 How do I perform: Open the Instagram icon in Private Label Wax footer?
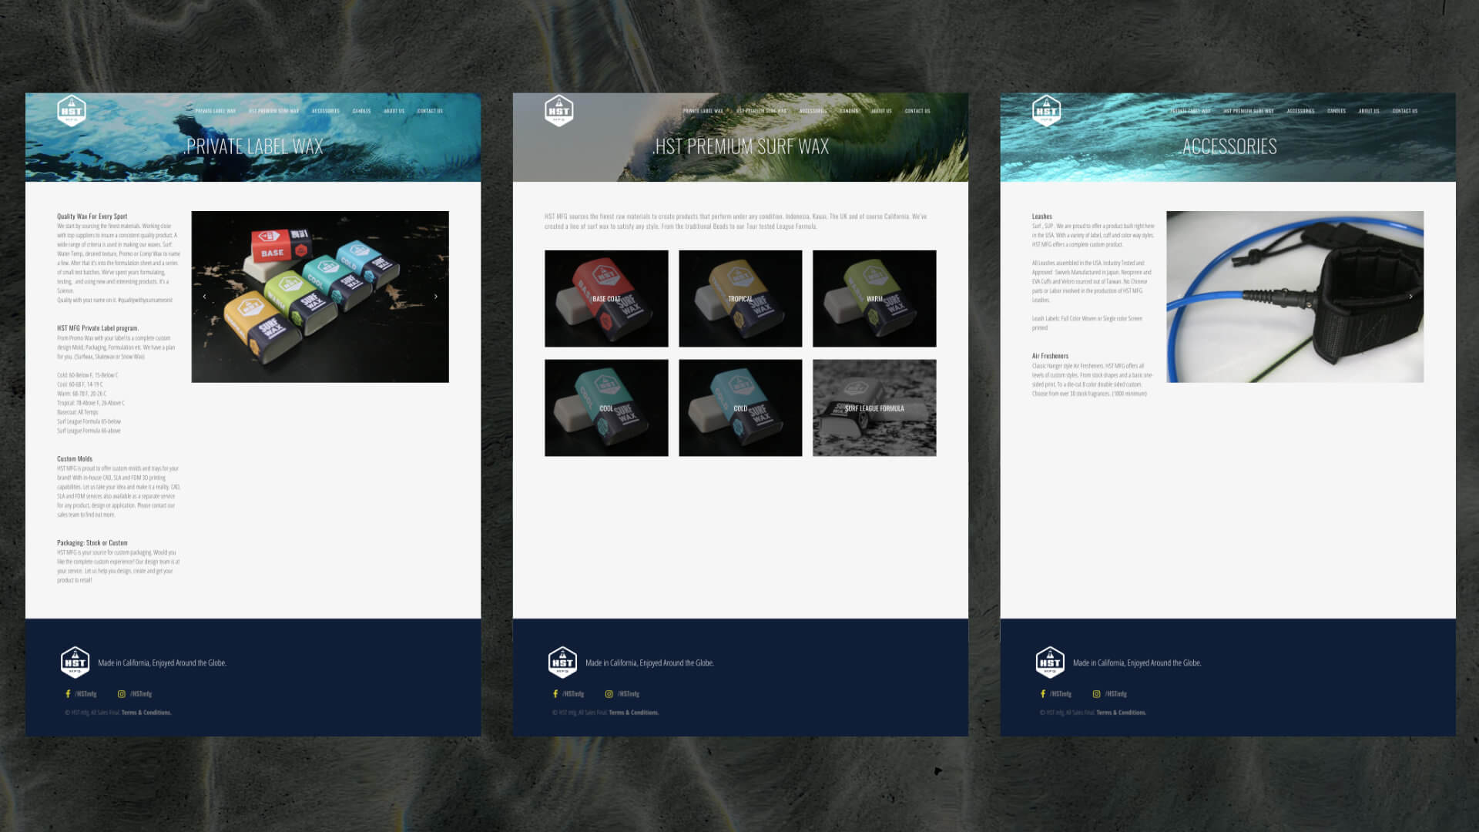click(121, 694)
